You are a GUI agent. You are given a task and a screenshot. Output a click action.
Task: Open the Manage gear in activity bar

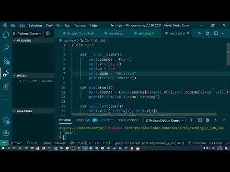pyautogui.click(x=6, y=133)
